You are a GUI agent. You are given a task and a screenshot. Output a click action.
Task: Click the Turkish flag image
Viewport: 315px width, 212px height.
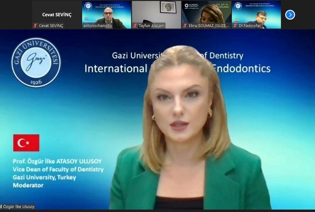(26, 143)
